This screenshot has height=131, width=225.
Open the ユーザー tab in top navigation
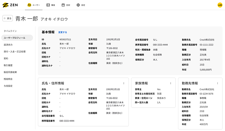pyautogui.click(x=33, y=5)
